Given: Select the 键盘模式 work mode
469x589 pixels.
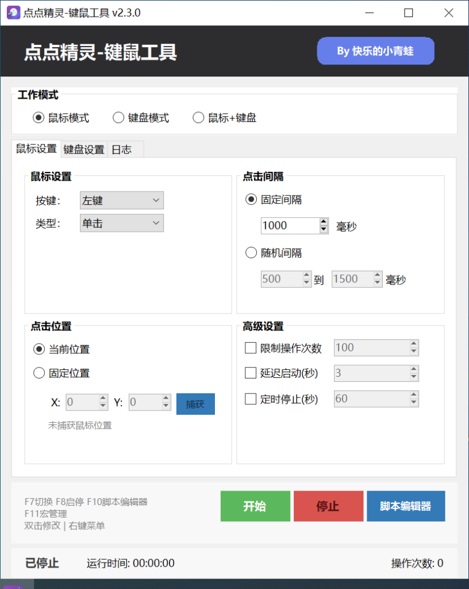Looking at the screenshot, I should [x=118, y=117].
